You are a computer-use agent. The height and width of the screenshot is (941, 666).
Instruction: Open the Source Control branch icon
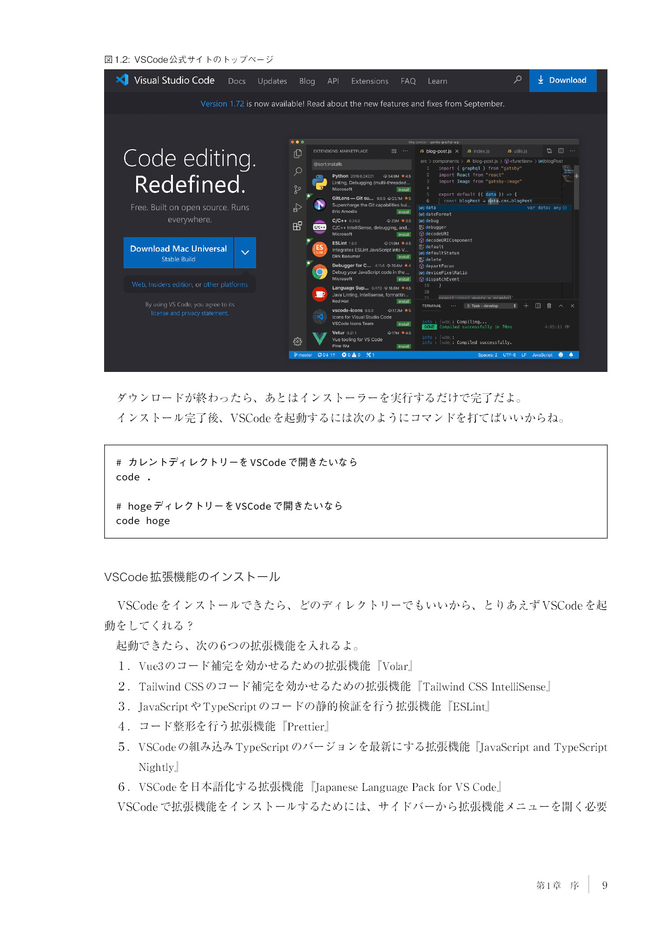point(298,190)
